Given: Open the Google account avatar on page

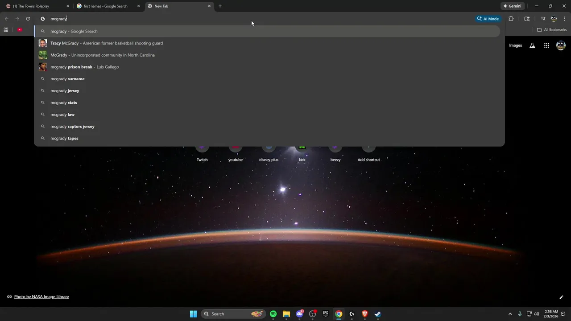Looking at the screenshot, I should point(561,45).
